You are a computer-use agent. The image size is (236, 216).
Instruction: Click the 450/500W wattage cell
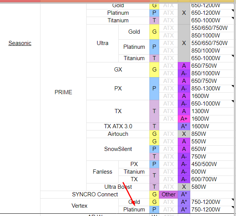tap(212, 164)
